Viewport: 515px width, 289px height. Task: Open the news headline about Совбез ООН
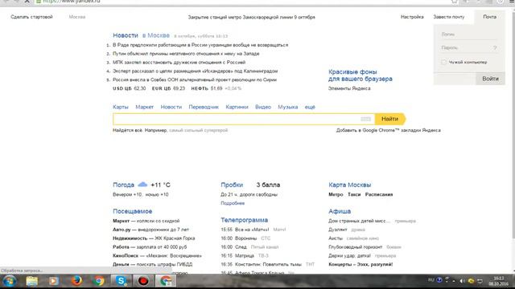195,79
